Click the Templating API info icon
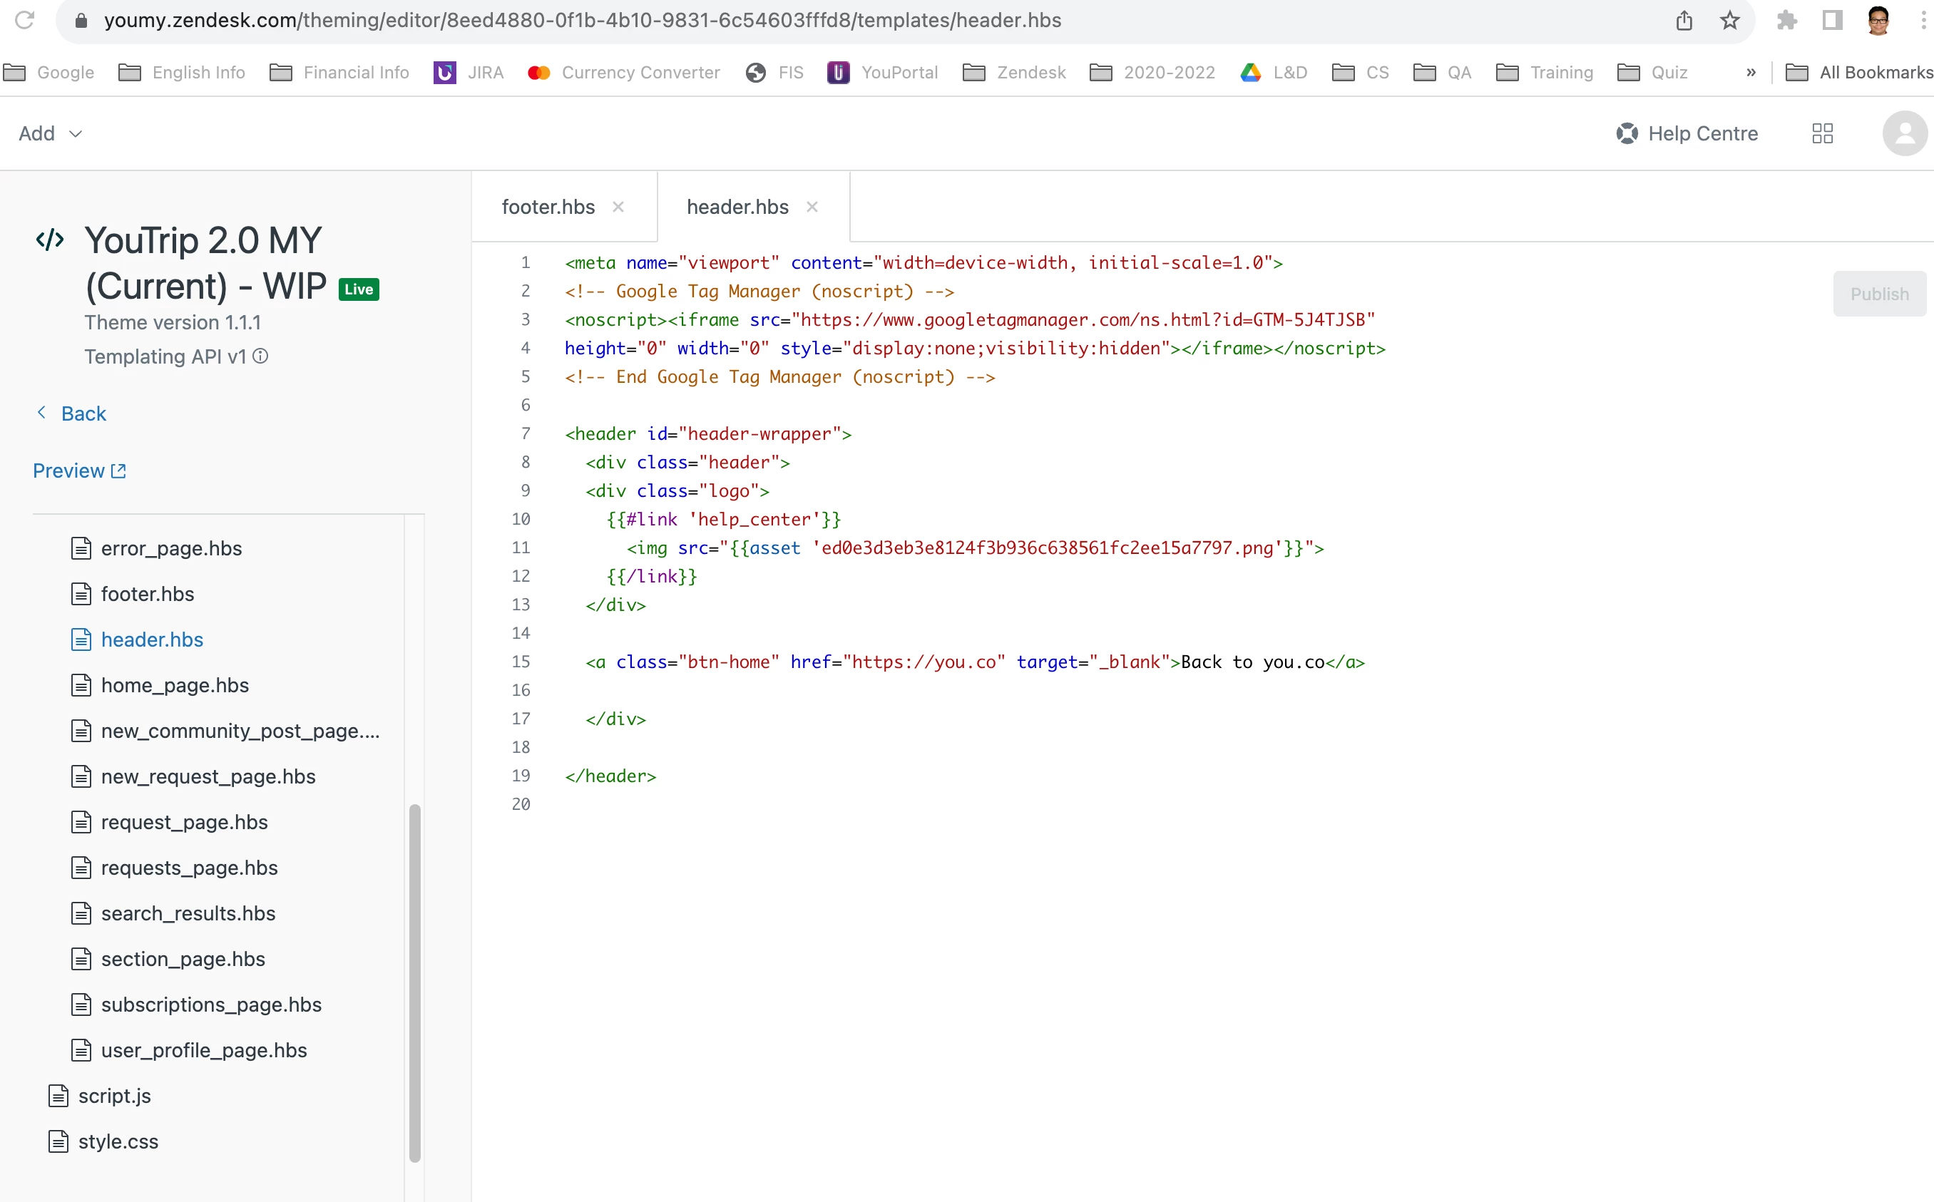Viewport: 1934px width, 1202px height. tap(260, 356)
